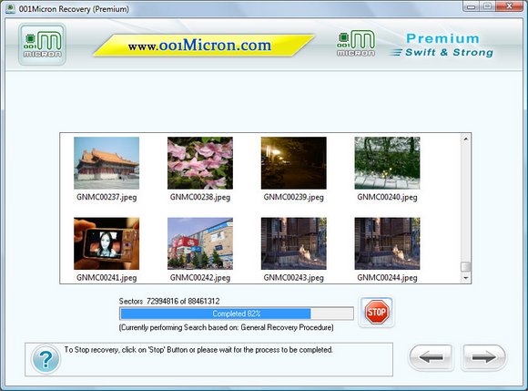
Task: Click the scrollbar down arrow in the file list
Action: pyautogui.click(x=466, y=278)
